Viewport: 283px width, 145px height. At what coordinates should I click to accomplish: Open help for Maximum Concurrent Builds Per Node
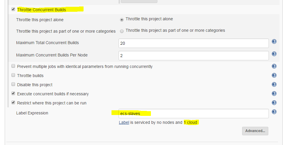click(274, 54)
